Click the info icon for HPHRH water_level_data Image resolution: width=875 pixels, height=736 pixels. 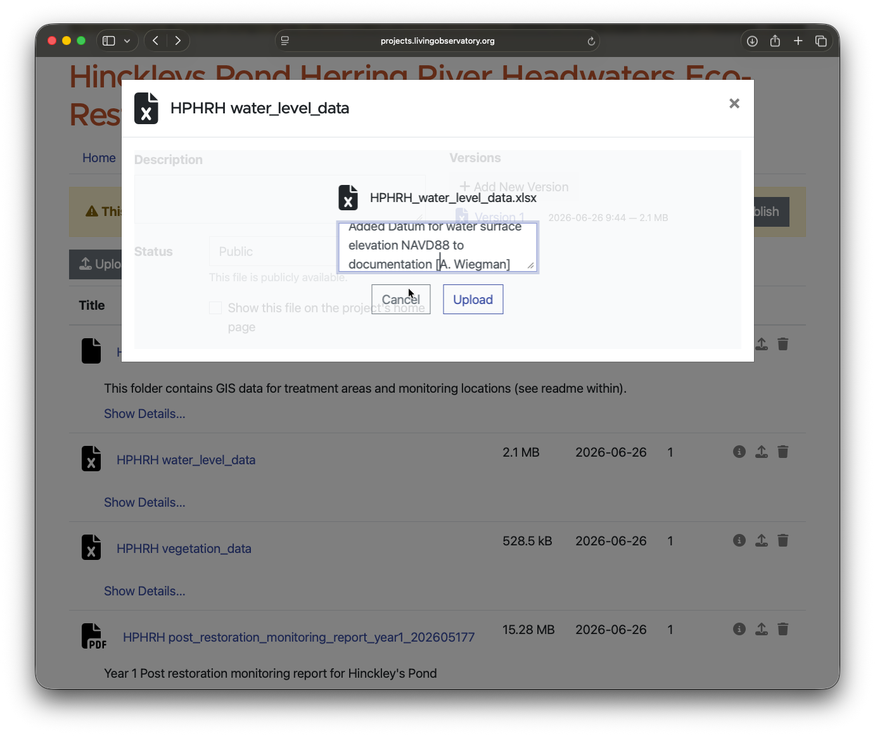(x=739, y=452)
